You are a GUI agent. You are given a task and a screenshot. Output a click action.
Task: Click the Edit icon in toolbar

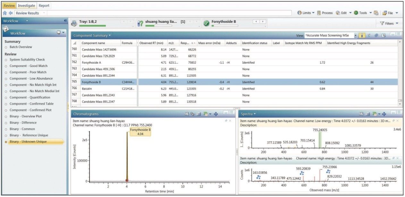[x=338, y=13]
